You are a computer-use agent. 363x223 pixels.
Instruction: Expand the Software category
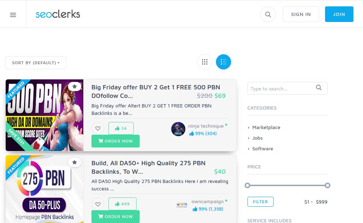tap(262, 149)
